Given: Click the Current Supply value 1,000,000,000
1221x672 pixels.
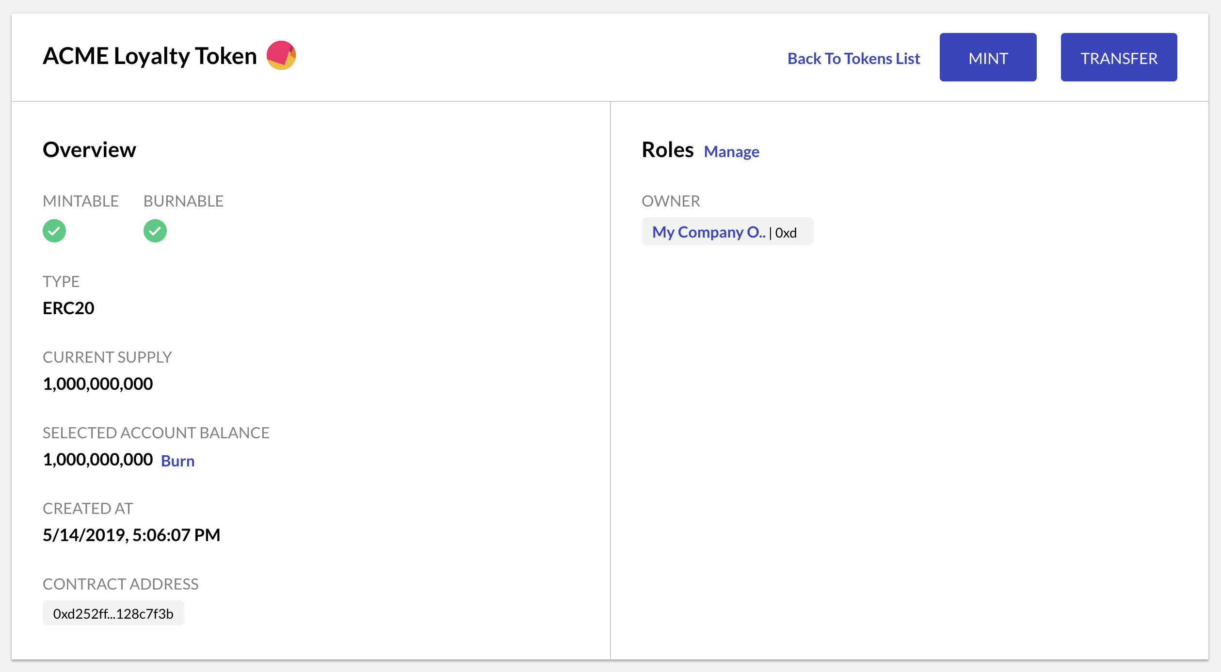Looking at the screenshot, I should click(98, 384).
